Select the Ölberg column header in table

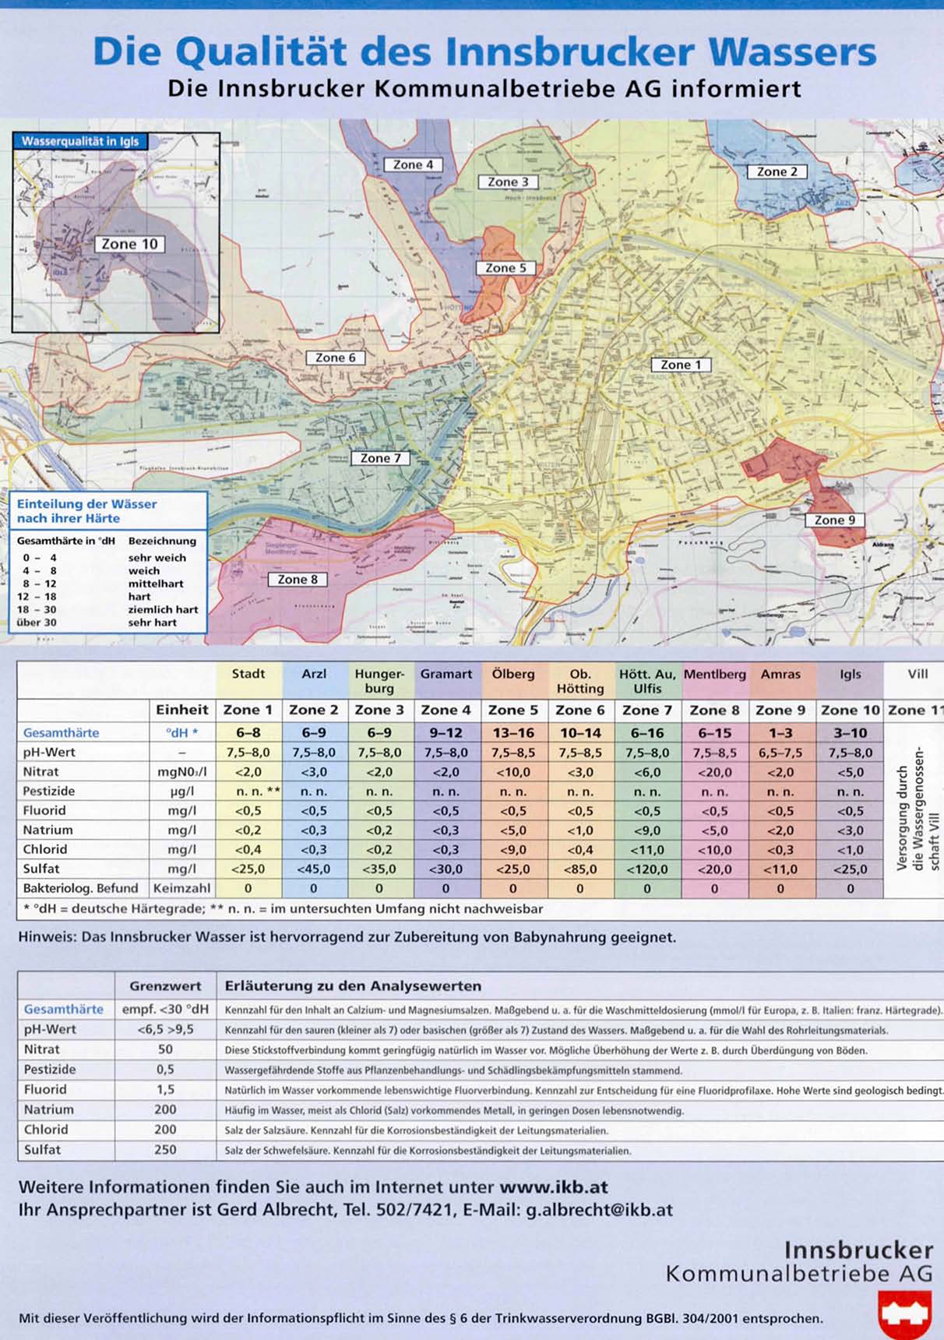click(513, 674)
